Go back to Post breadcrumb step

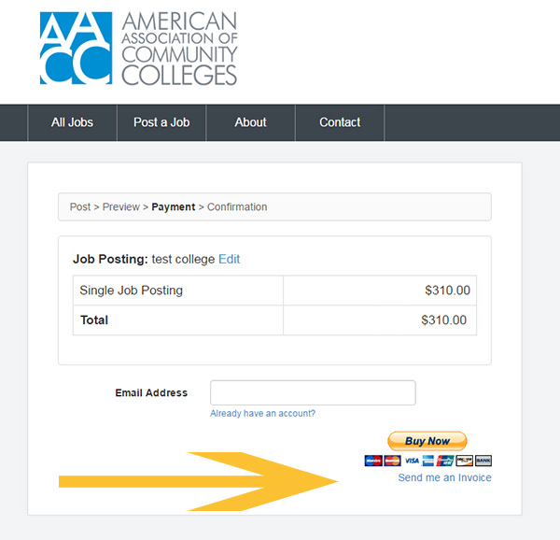pos(80,206)
